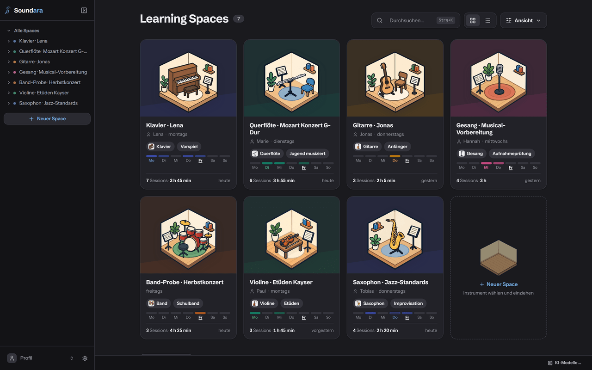Click the Band tag icon
This screenshot has height=370, width=592.
(151, 303)
